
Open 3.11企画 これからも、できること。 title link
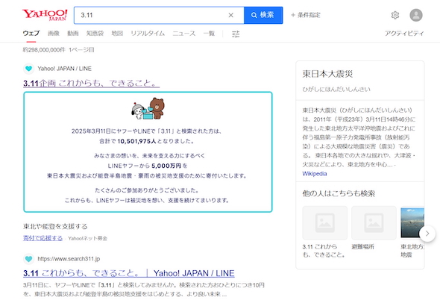(x=92, y=84)
